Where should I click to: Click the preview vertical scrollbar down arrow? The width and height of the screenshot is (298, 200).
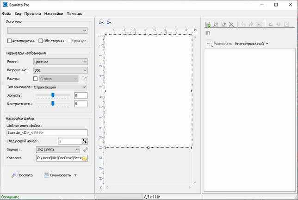pos(195,182)
